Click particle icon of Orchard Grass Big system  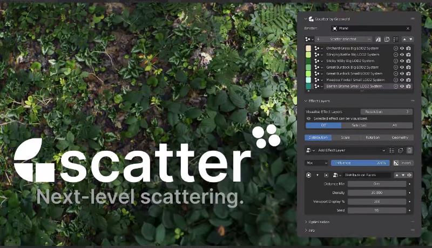click(317, 48)
